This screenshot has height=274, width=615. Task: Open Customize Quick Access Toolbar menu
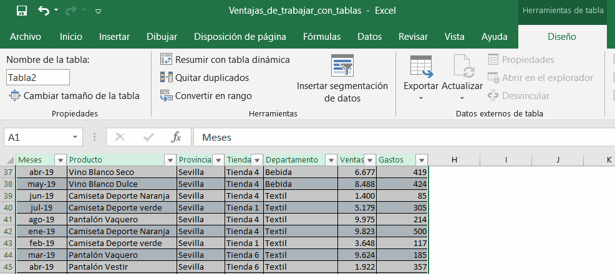pyautogui.click(x=99, y=11)
